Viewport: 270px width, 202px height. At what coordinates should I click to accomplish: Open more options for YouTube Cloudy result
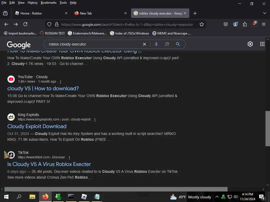pos(61,82)
